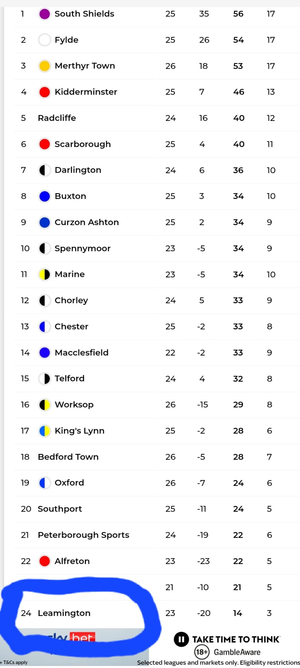
Task: Open Leamington team page
Action: (x=64, y=613)
